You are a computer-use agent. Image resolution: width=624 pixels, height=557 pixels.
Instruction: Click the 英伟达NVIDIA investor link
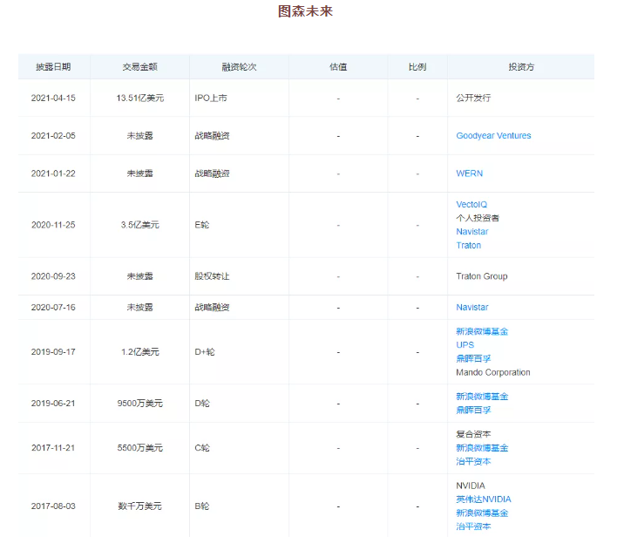pyautogui.click(x=484, y=499)
